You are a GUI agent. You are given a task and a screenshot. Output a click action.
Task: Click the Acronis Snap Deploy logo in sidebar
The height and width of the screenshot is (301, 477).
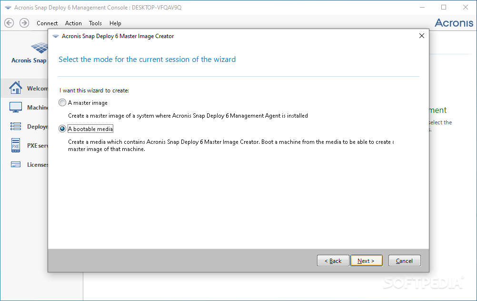[40, 48]
